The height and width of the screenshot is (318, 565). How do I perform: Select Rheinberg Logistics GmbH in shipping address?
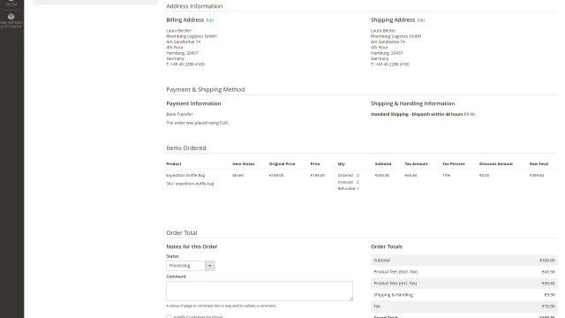tap(396, 36)
